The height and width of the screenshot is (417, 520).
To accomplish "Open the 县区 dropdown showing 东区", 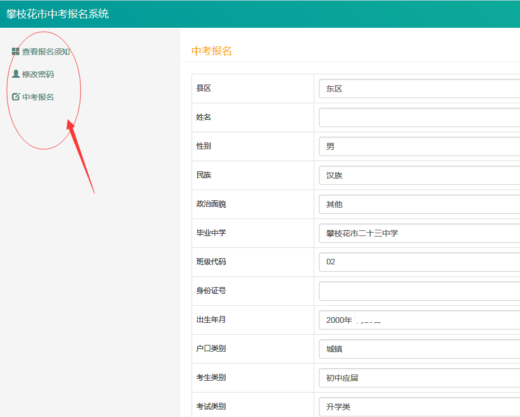I will tap(419, 89).
